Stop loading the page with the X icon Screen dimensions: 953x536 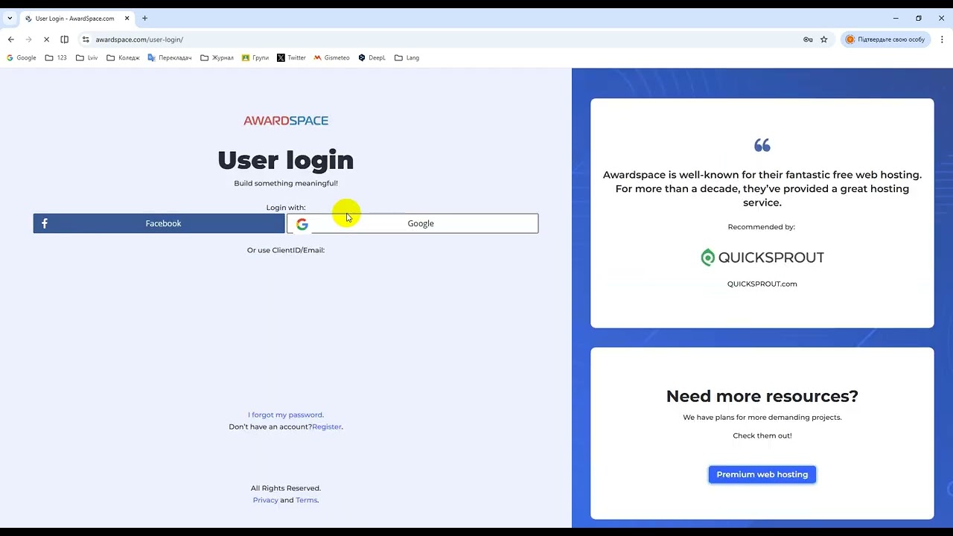(x=46, y=39)
